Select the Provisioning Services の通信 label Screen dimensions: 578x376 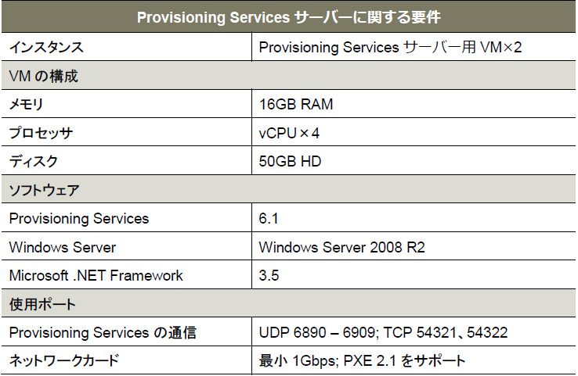tap(103, 332)
